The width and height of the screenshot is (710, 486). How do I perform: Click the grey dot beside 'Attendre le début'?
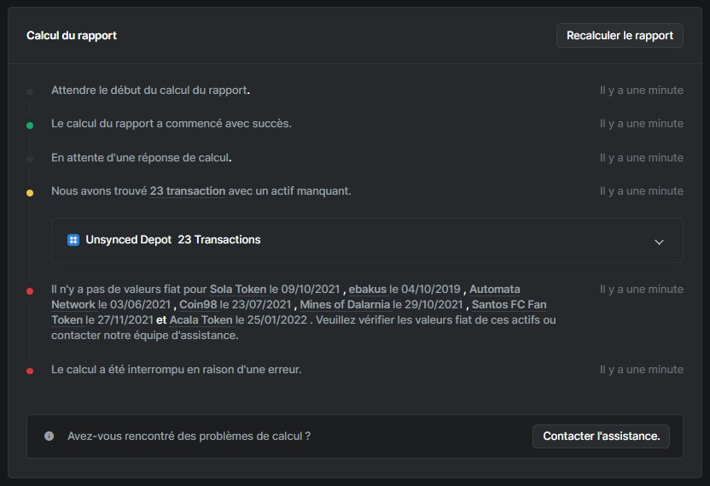click(30, 91)
